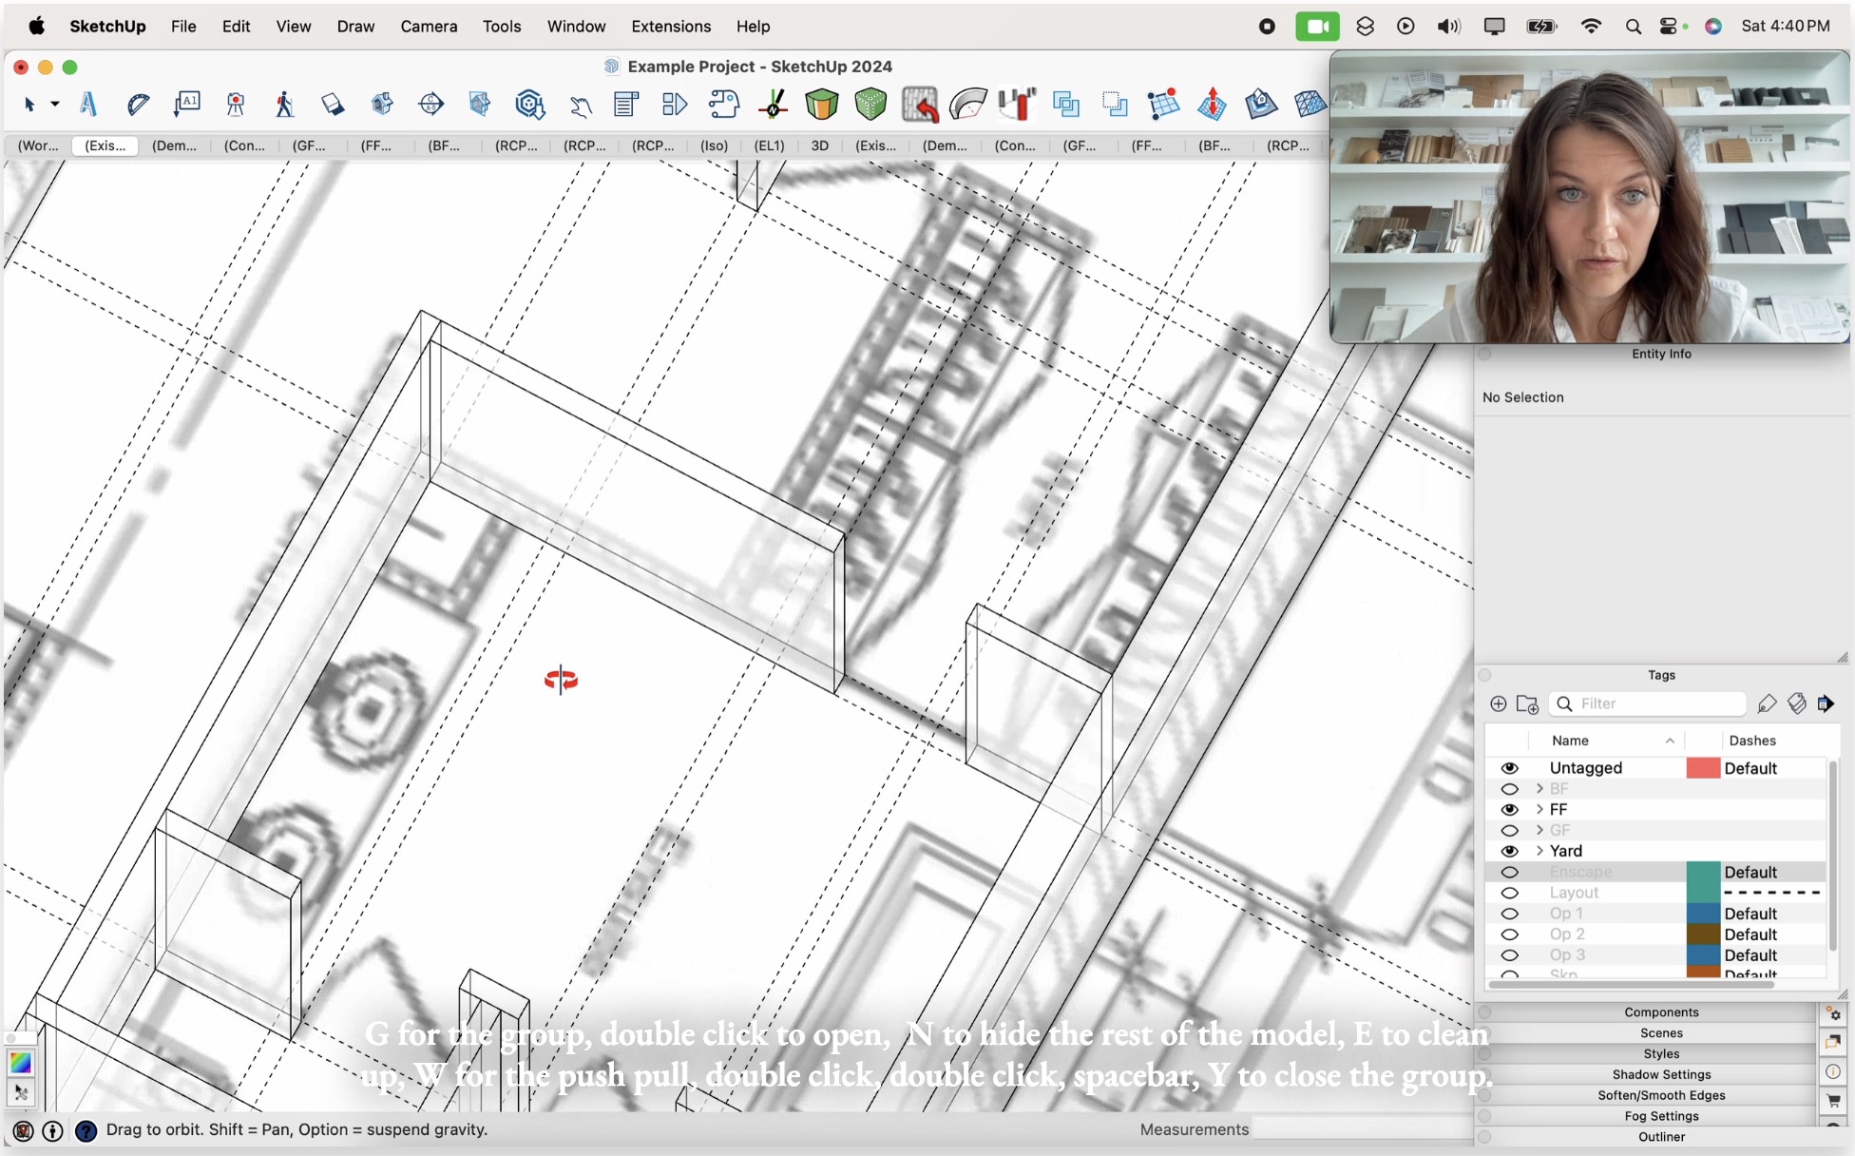
Task: Hide the FF tag with its eye icon
Action: (x=1510, y=809)
